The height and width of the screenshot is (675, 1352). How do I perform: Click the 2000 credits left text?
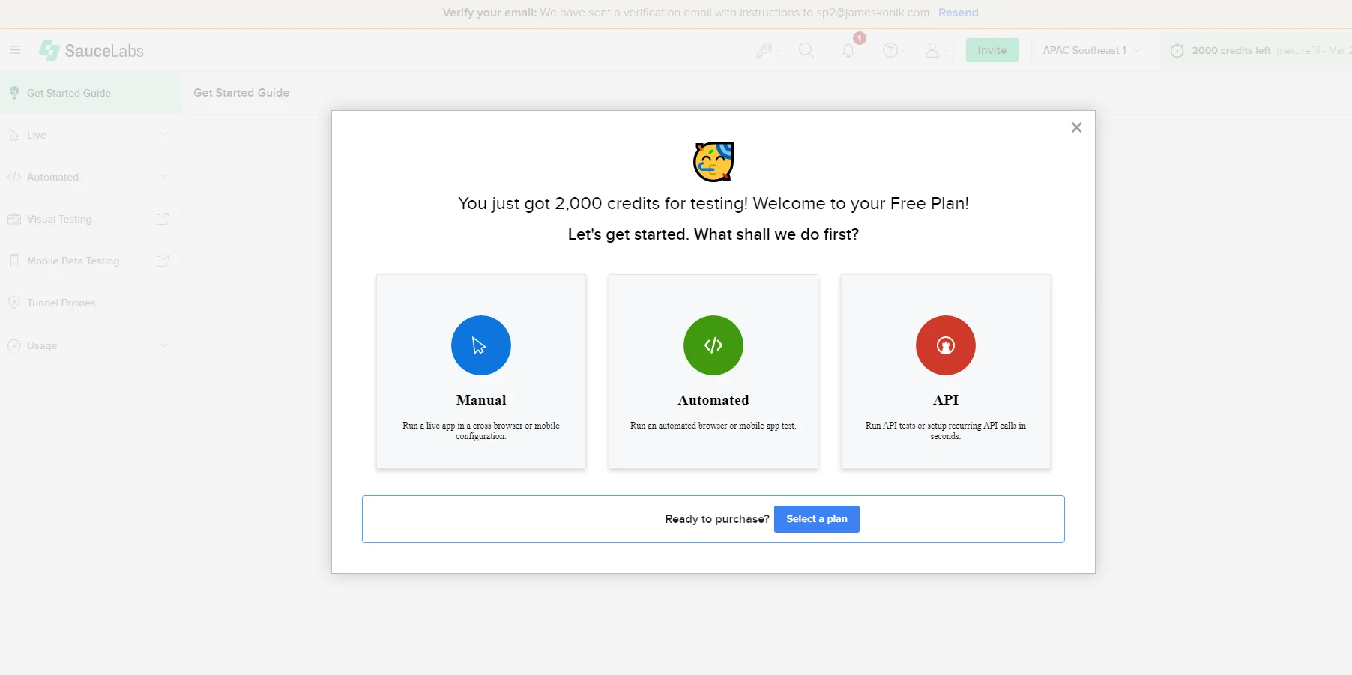pos(1231,51)
